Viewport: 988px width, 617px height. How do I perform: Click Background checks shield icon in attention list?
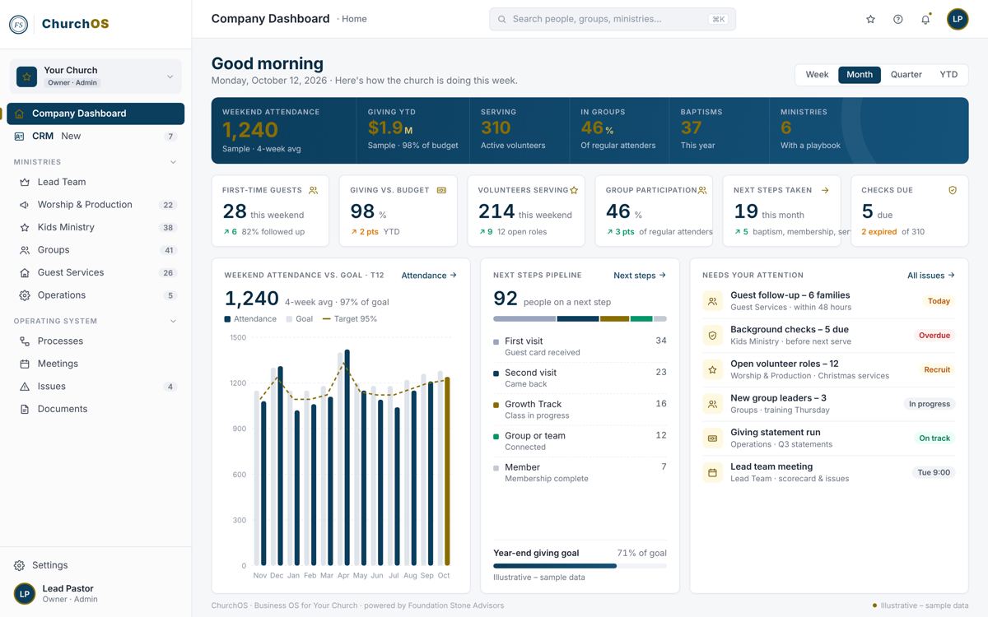pyautogui.click(x=712, y=336)
